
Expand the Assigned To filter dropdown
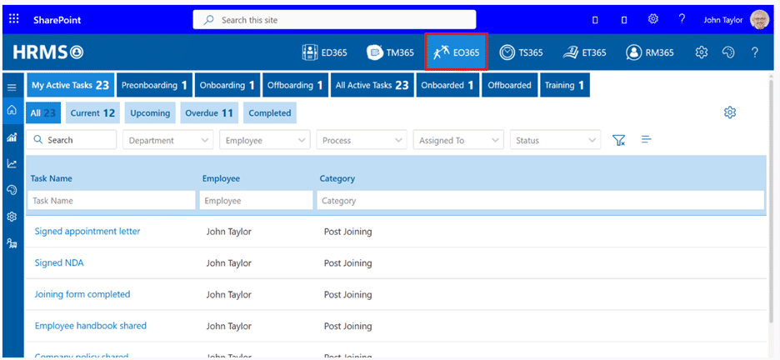[x=458, y=141]
